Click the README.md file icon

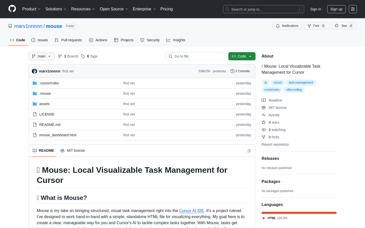tap(35, 125)
